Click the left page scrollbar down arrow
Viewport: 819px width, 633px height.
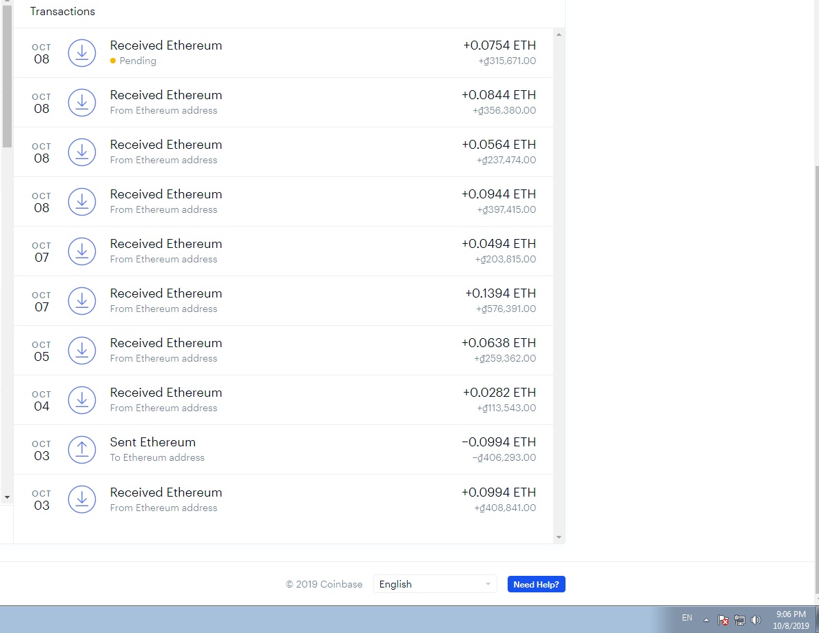7,497
